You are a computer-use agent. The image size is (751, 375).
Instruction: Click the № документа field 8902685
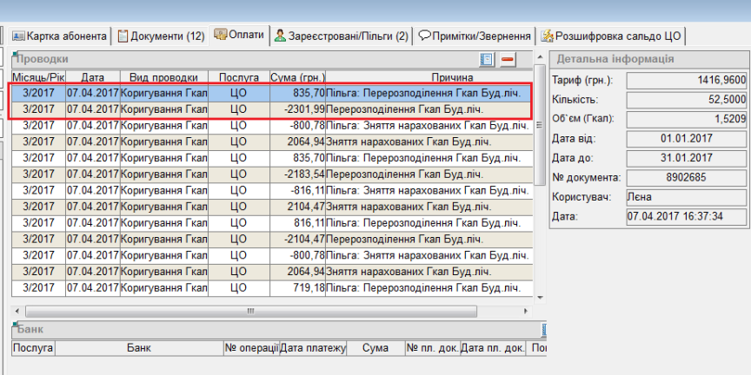[687, 177]
